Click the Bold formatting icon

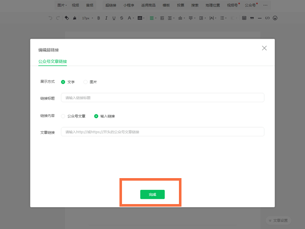pyautogui.click(x=98, y=18)
